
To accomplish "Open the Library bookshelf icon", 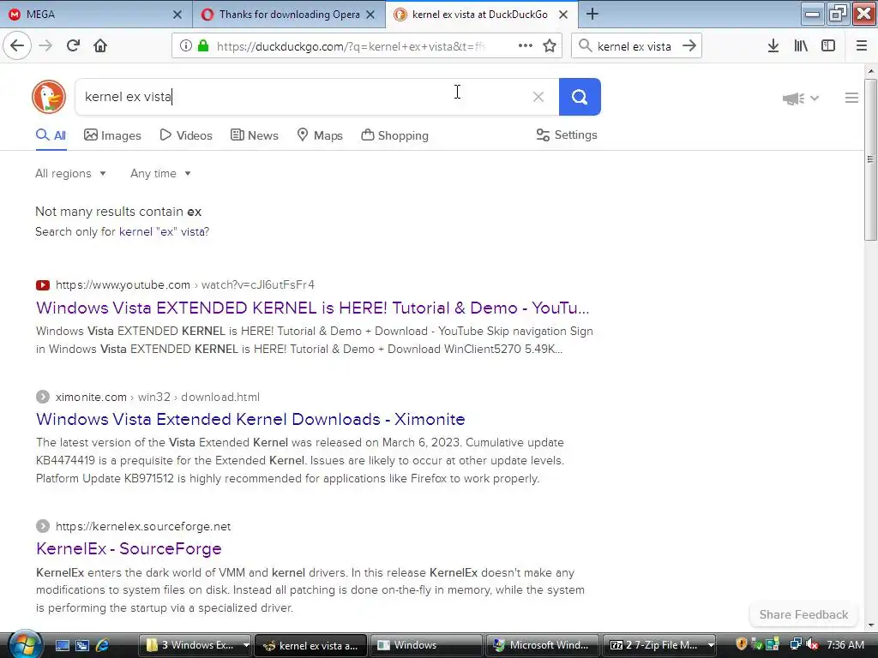I will tap(801, 46).
